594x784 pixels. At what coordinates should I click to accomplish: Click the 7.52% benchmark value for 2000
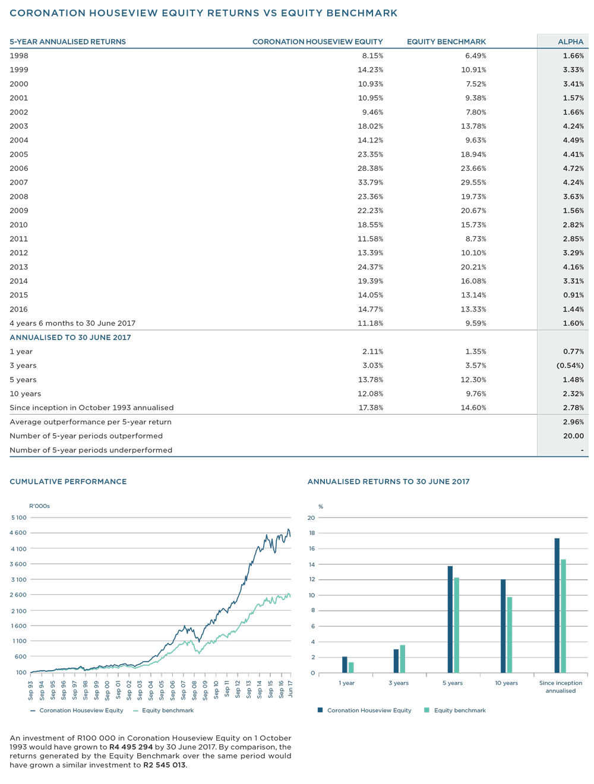coord(476,84)
